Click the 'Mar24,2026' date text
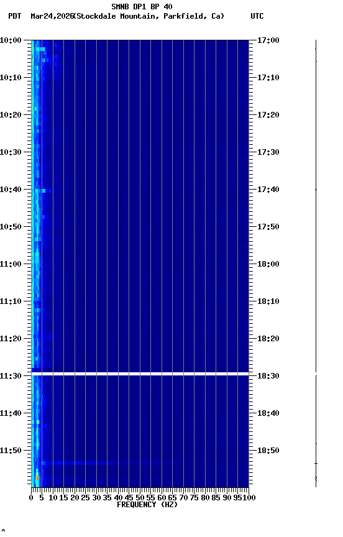The width and height of the screenshot is (343, 537). pyautogui.click(x=52, y=16)
